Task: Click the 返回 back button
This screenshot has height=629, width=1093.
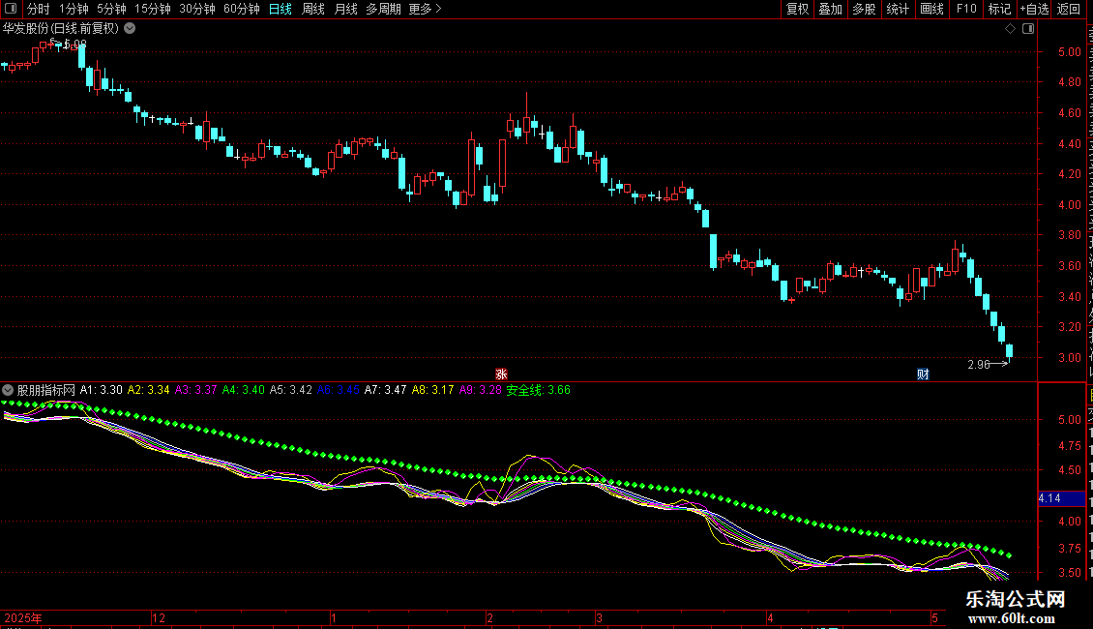Action: click(1068, 9)
